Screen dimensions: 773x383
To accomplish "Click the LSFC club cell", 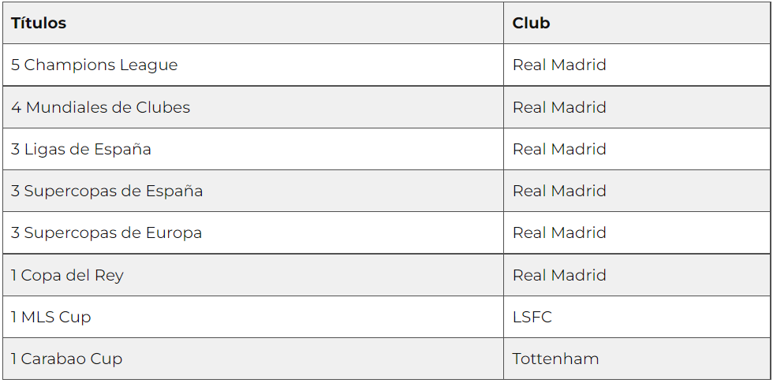I will [532, 317].
